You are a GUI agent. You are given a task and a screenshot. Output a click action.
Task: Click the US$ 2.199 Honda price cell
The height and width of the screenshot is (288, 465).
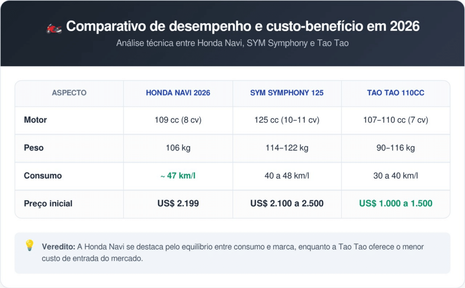[178, 204]
